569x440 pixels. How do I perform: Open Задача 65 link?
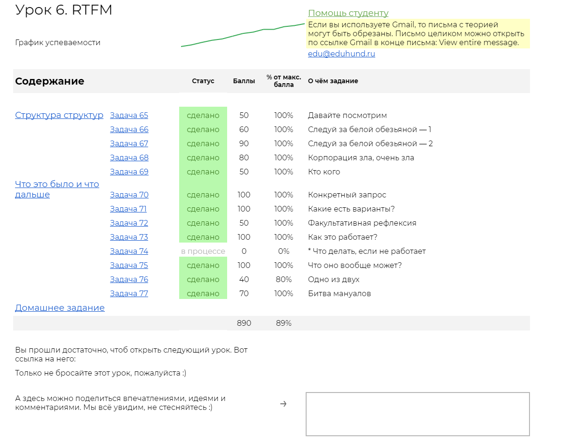(129, 115)
